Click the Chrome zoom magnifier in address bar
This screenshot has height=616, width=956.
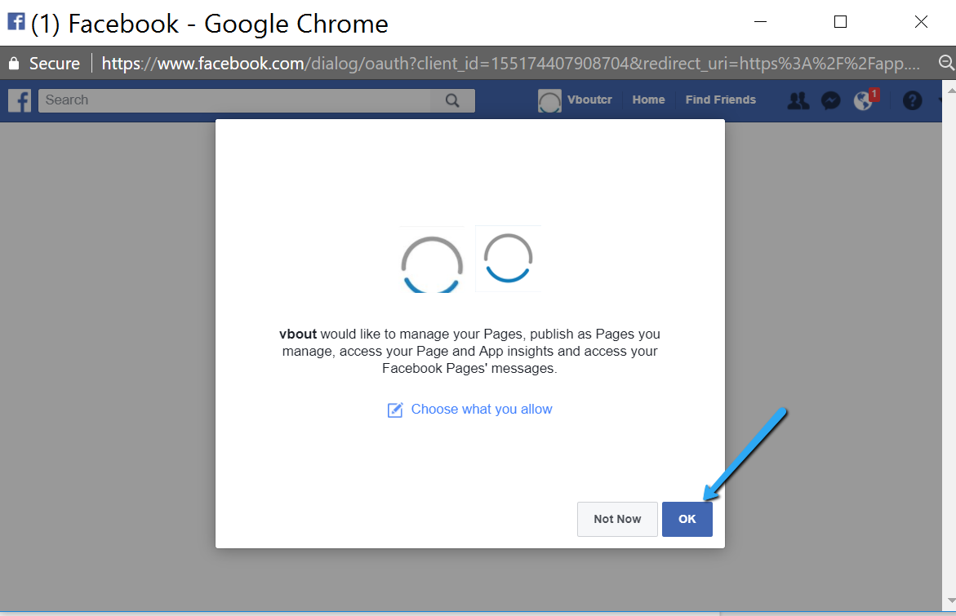click(945, 62)
